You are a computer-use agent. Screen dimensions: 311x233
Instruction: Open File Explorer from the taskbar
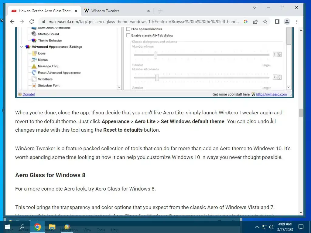tap(52, 227)
